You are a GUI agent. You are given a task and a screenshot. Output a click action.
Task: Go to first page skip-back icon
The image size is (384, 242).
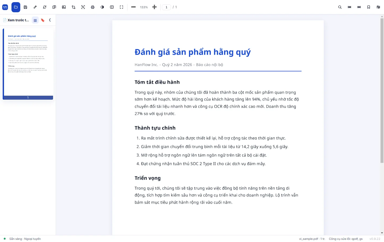click(x=349, y=7)
